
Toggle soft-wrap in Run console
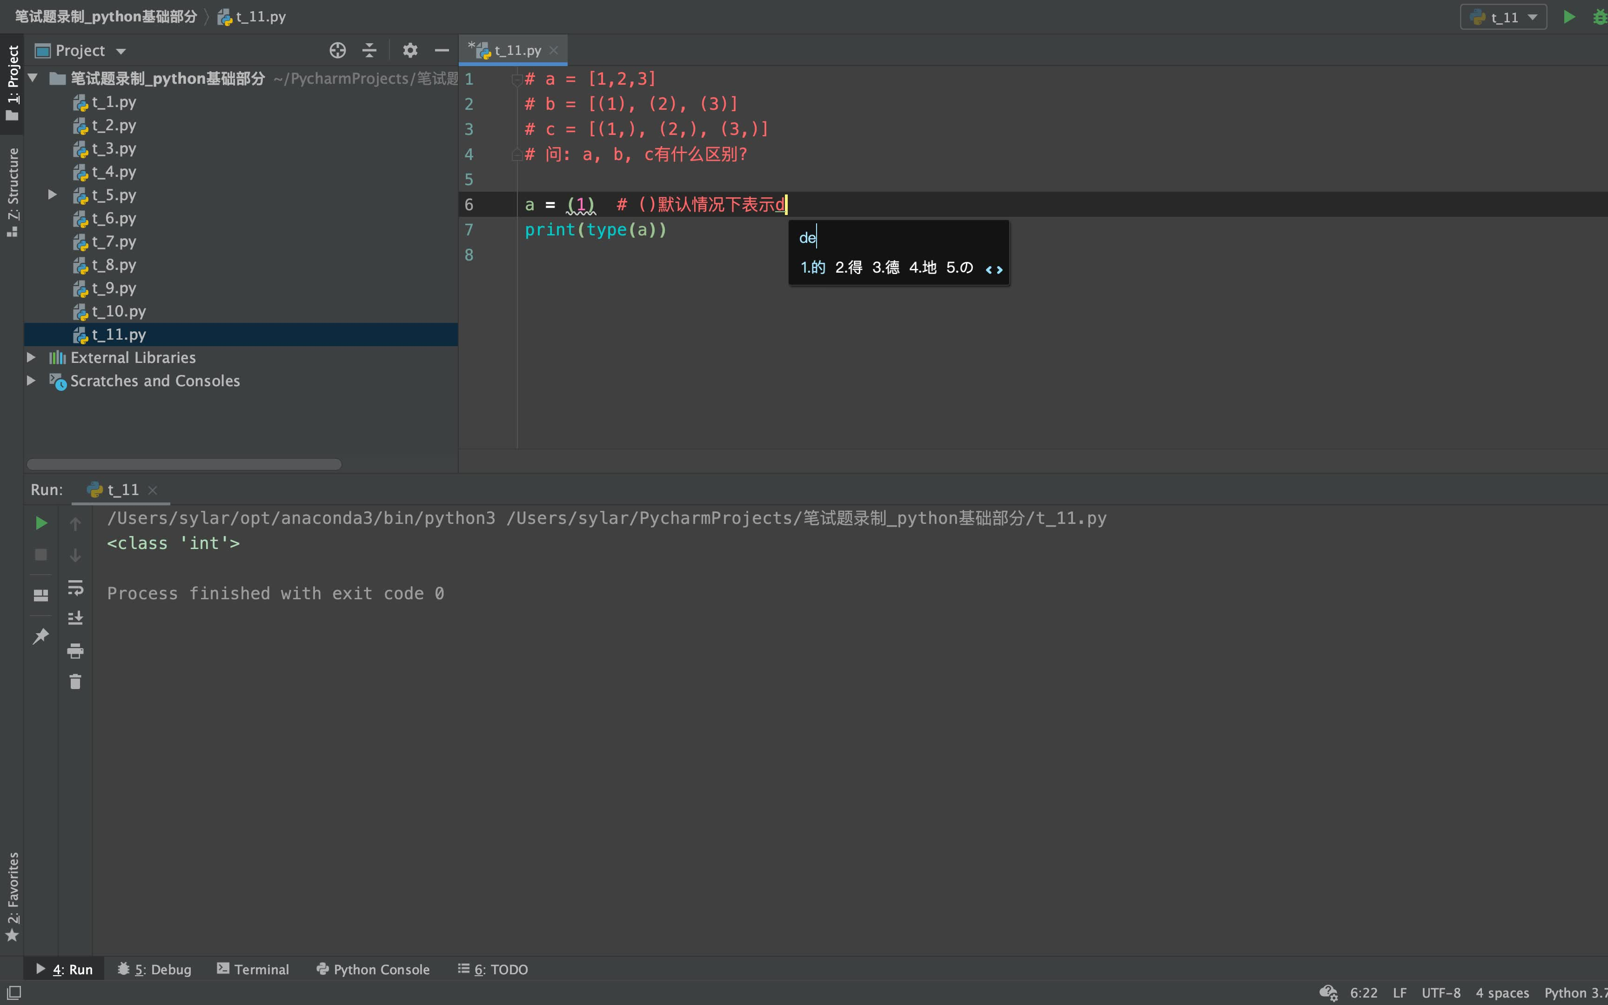pos(76,588)
